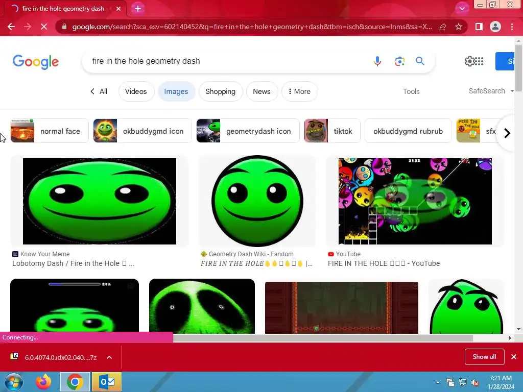Open the Tools options

coord(411,91)
